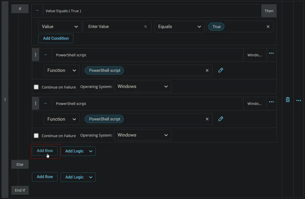Select the True value chip
The width and height of the screenshot is (305, 199).
[216, 27]
